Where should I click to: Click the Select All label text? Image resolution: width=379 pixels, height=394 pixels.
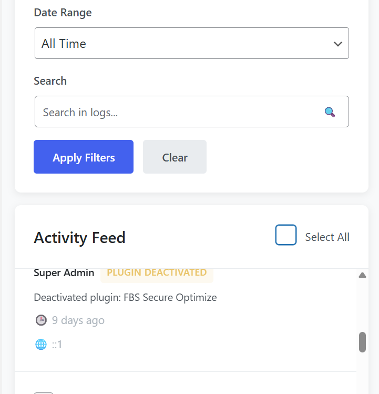click(x=327, y=237)
